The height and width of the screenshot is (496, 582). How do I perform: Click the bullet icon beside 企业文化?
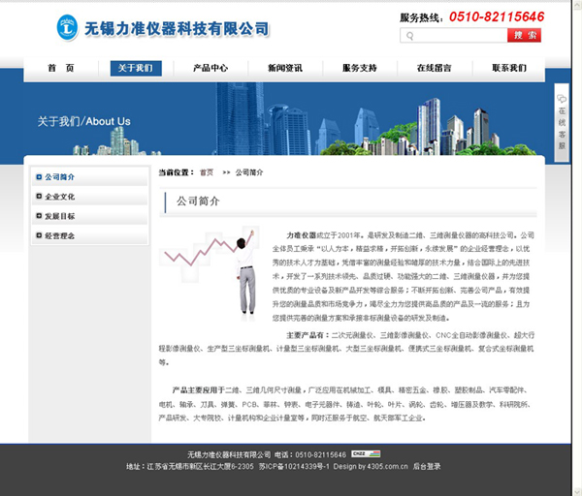pyautogui.click(x=39, y=196)
